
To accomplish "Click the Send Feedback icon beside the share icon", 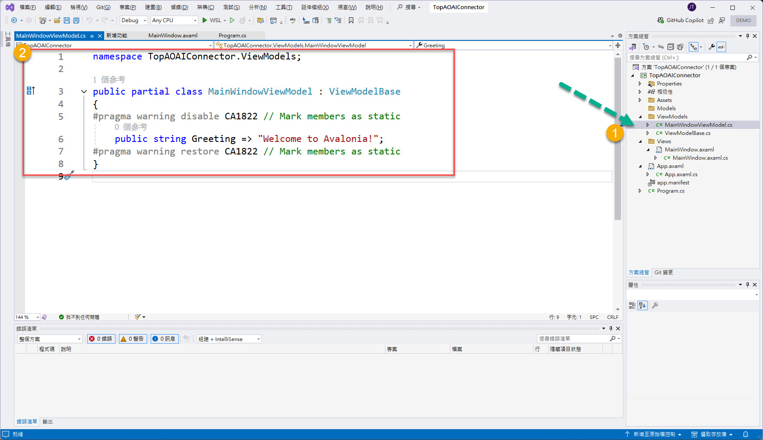I will [722, 20].
